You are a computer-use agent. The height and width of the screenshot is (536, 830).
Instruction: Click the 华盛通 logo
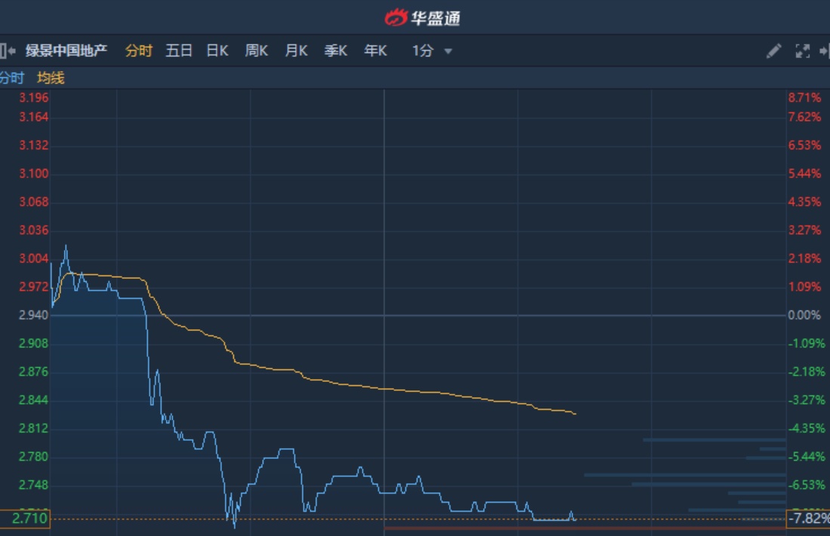pyautogui.click(x=422, y=18)
